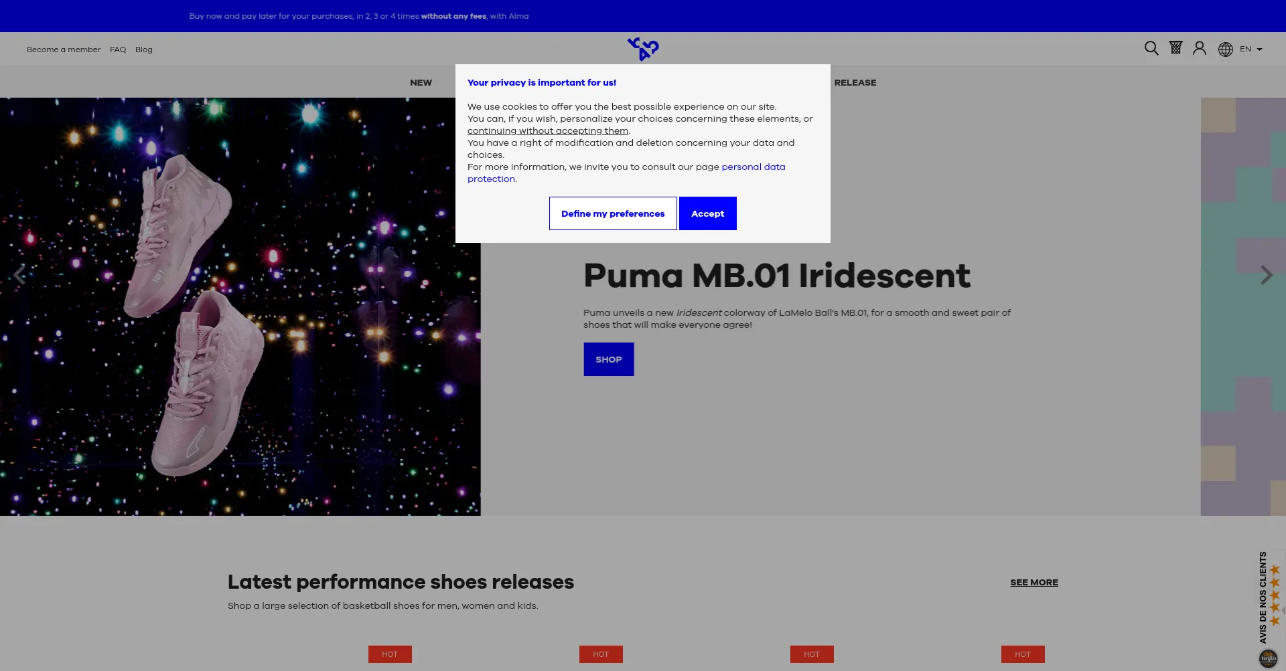The image size is (1286, 671).
Task: Open the search magnifier icon
Action: [1151, 48]
